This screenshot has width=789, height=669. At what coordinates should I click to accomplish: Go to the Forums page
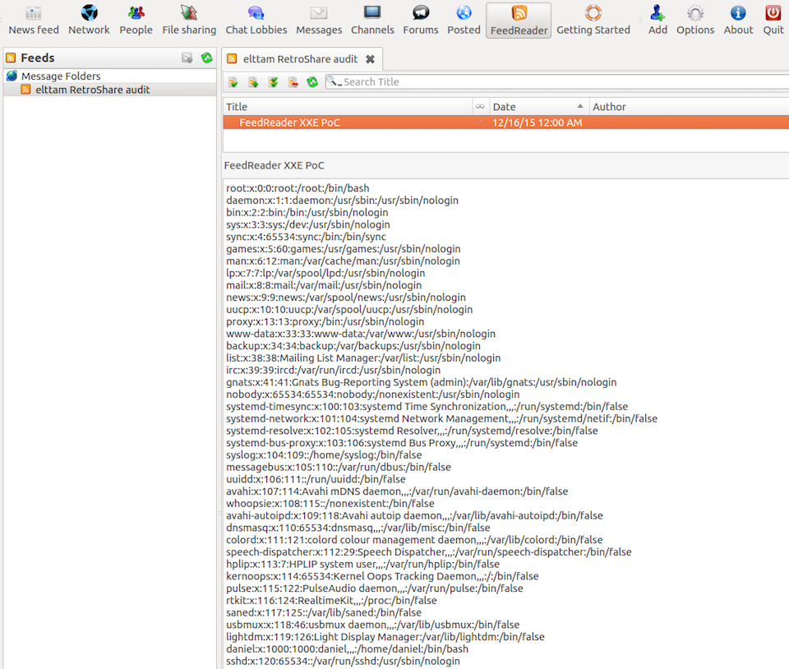pos(421,20)
